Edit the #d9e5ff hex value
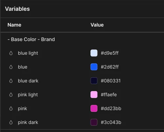 110,53
